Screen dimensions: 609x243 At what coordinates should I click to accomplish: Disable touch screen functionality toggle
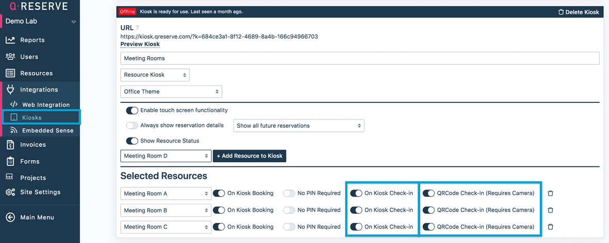point(132,110)
